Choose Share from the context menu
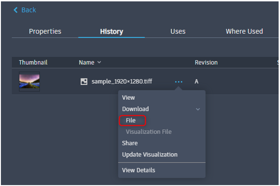This screenshot has width=280, height=186. pyautogui.click(x=130, y=143)
